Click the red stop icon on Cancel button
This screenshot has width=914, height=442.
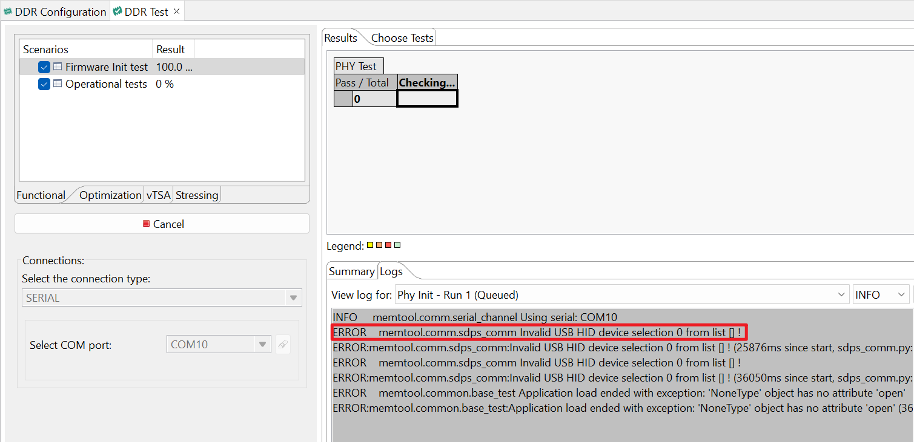pyautogui.click(x=145, y=224)
